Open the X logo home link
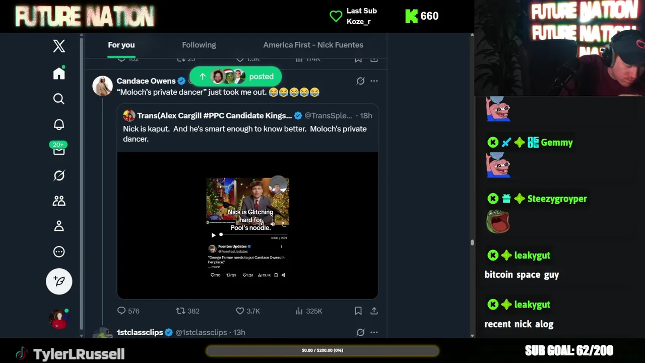The image size is (645, 363). [59, 46]
